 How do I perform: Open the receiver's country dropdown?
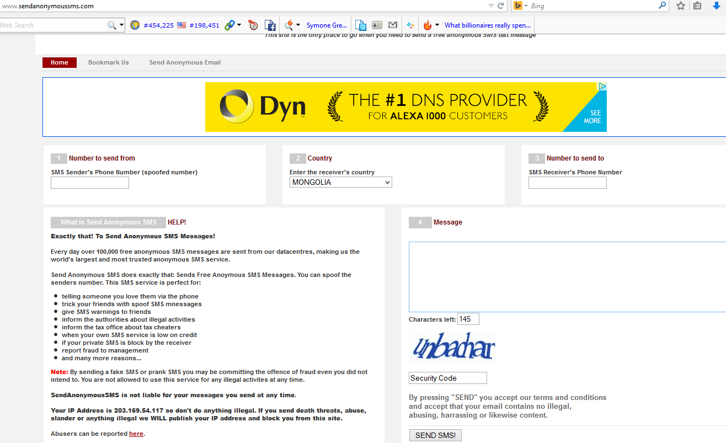coord(340,182)
